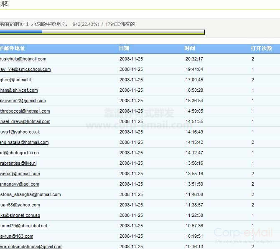Viewport: 280px width, 249px height.
Task: Click the chael_drew@hotmail.com email link
Action: [x=25, y=122]
